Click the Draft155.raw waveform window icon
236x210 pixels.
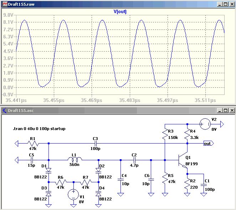[5, 4]
